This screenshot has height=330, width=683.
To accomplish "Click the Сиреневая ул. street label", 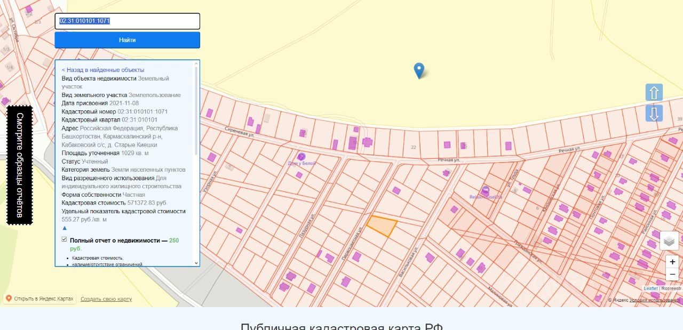I will pos(239,133).
